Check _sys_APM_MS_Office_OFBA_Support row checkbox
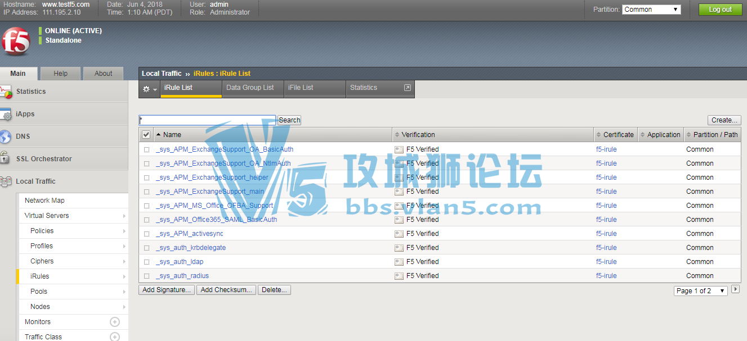Image resolution: width=747 pixels, height=341 pixels. [x=146, y=206]
